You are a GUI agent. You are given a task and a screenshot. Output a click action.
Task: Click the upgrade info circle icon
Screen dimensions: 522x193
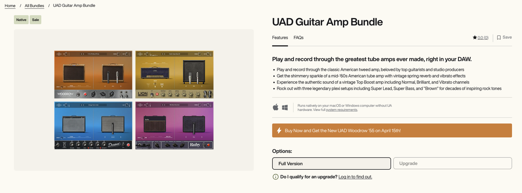point(275,177)
